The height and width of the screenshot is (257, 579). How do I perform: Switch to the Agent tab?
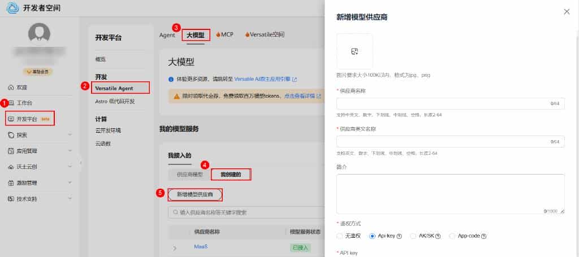(167, 35)
